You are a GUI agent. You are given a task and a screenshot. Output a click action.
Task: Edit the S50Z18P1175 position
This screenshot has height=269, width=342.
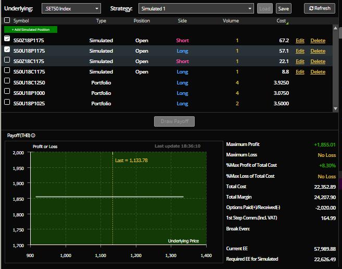tap(300, 41)
